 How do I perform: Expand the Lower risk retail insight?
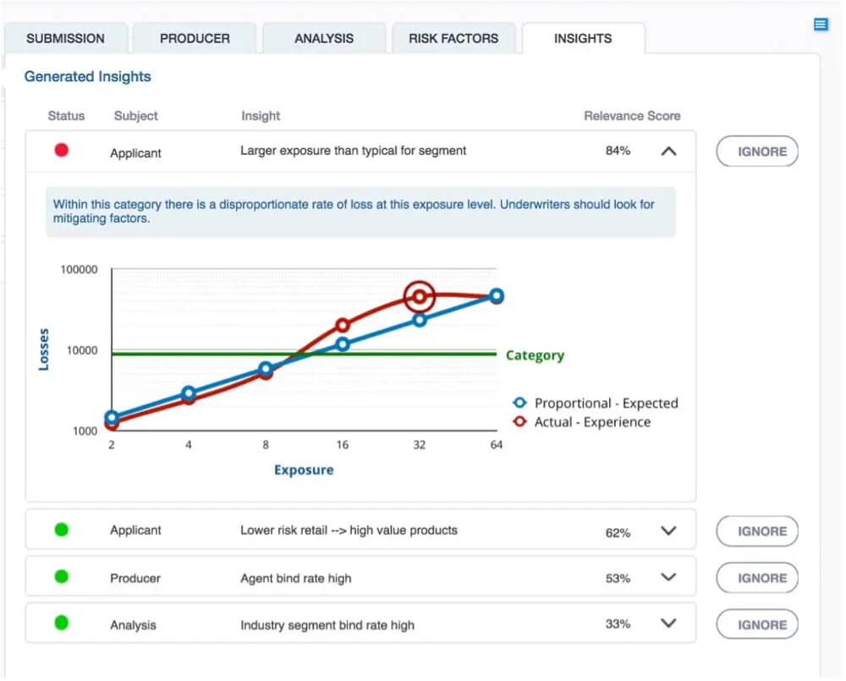(668, 531)
